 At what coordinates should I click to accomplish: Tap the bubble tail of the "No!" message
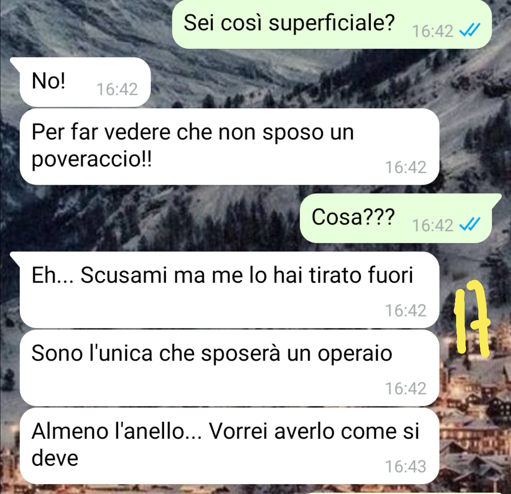tap(15, 63)
